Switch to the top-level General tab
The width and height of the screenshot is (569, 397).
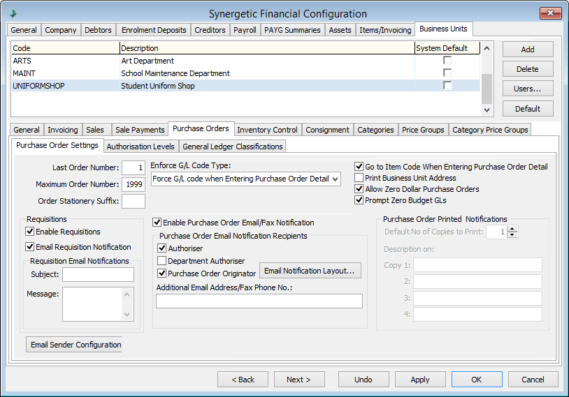pyautogui.click(x=24, y=30)
